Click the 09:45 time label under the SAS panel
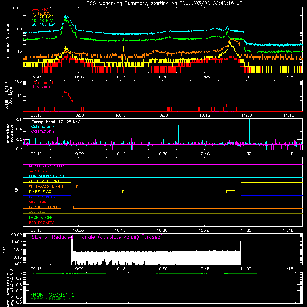Image resolution: width=307 pixels, height=307 pixels. point(36,269)
